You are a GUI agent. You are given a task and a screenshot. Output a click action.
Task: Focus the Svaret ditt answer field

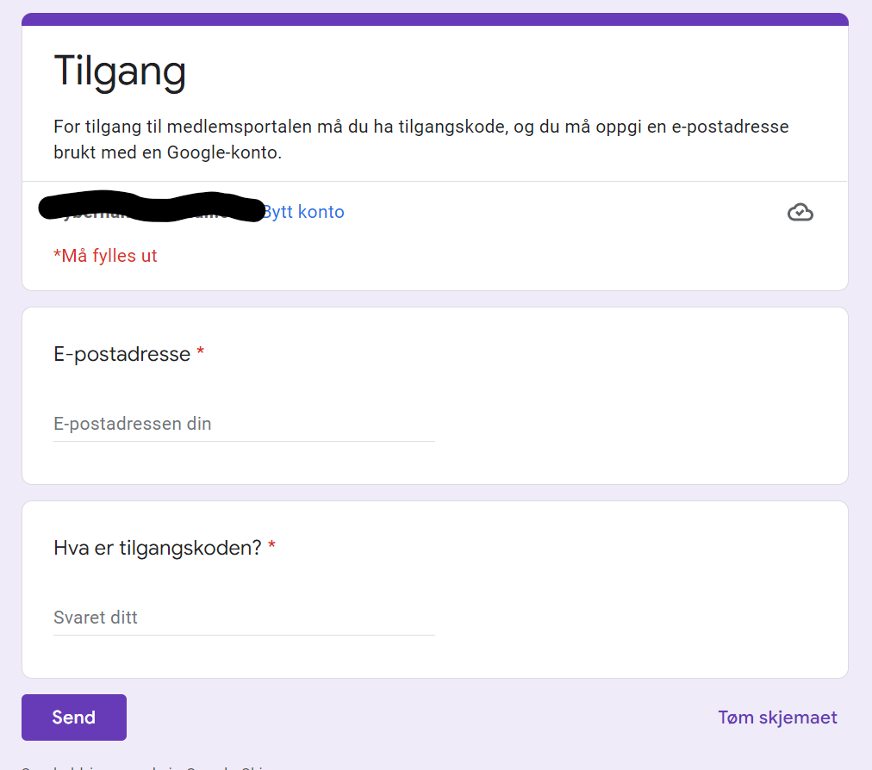click(244, 618)
